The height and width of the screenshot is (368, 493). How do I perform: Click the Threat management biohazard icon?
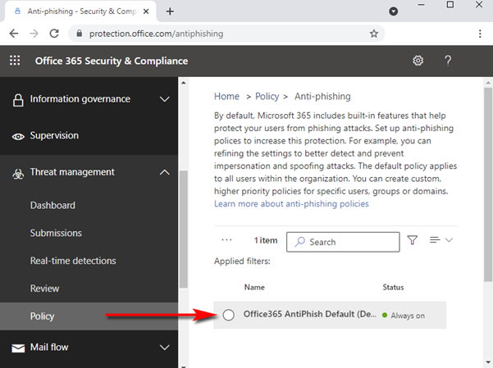coord(18,174)
